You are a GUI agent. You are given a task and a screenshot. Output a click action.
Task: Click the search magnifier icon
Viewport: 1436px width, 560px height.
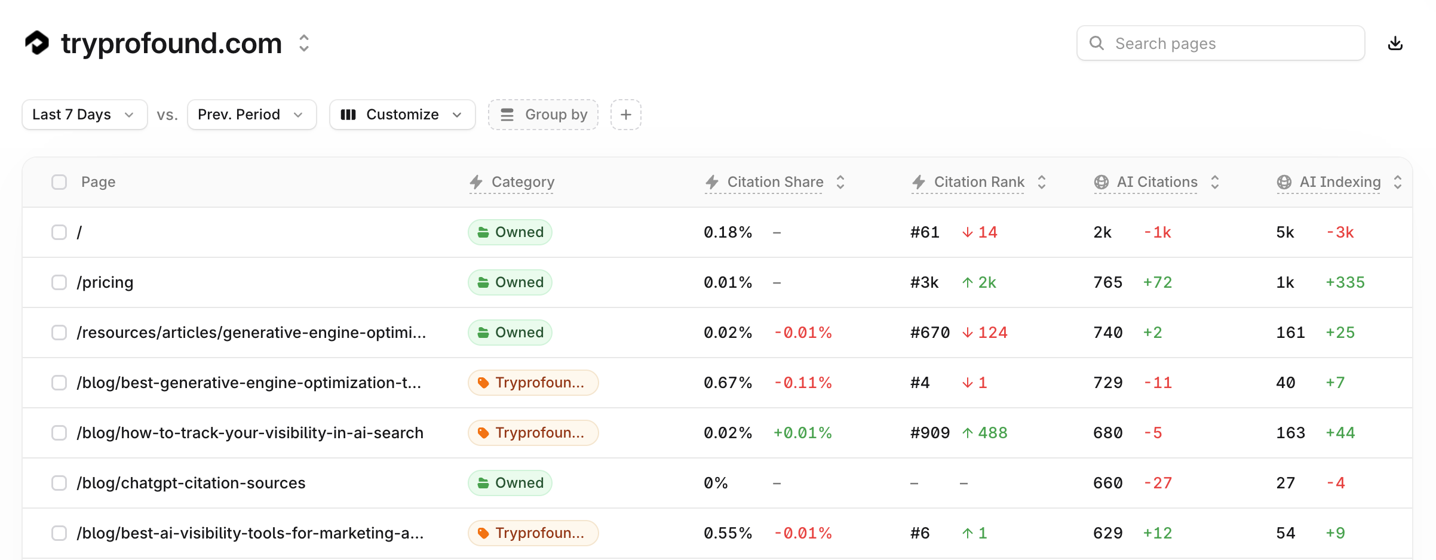coord(1097,43)
